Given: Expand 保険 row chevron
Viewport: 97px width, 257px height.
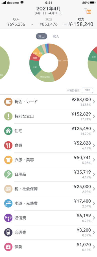Looking at the screenshot, I should tap(94, 247).
